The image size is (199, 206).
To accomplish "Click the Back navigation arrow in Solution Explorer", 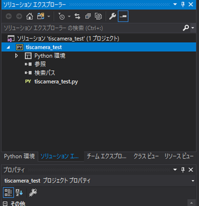I will pos(8,16).
